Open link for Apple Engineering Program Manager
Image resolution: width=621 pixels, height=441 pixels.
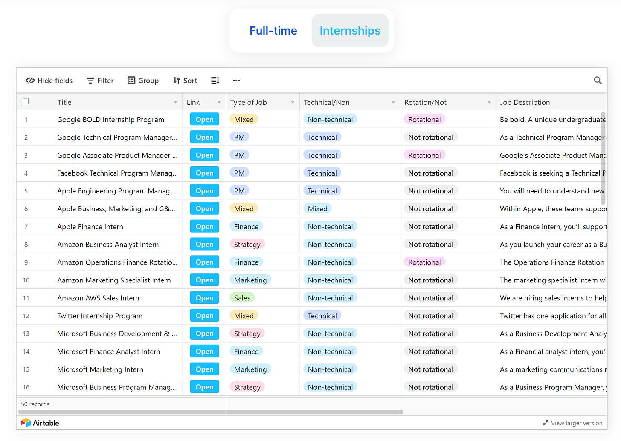204,191
